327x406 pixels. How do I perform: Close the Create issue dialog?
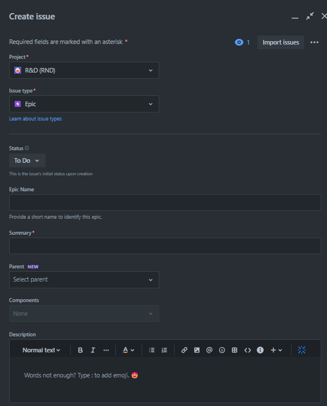click(x=324, y=16)
